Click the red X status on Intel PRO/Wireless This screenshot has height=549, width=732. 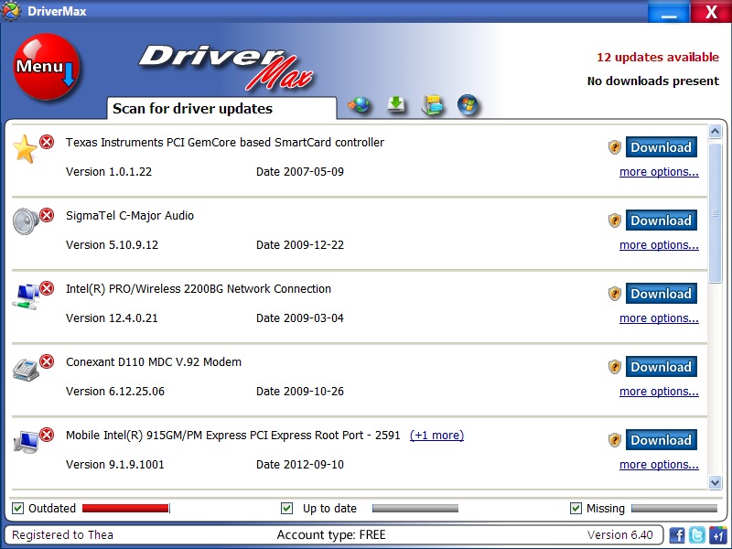coord(47,288)
